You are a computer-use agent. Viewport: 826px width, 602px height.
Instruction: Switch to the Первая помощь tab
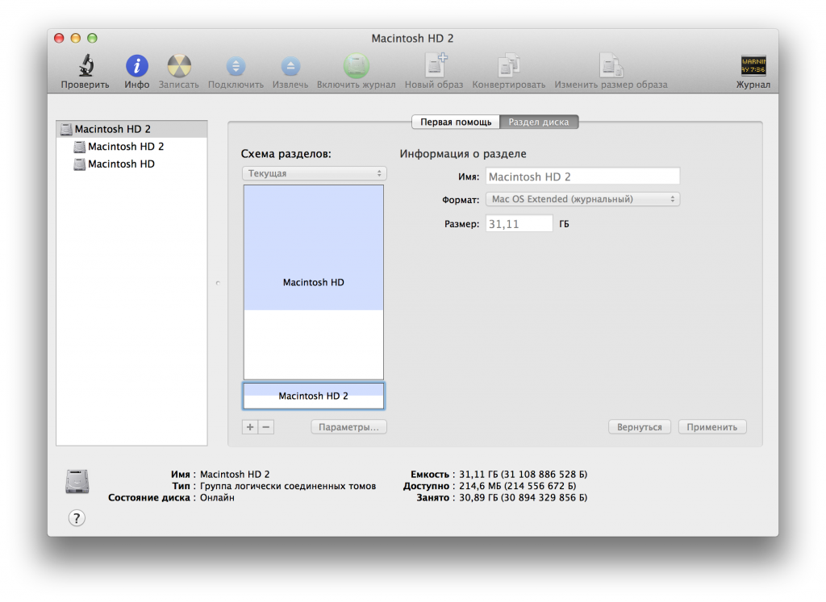(456, 122)
